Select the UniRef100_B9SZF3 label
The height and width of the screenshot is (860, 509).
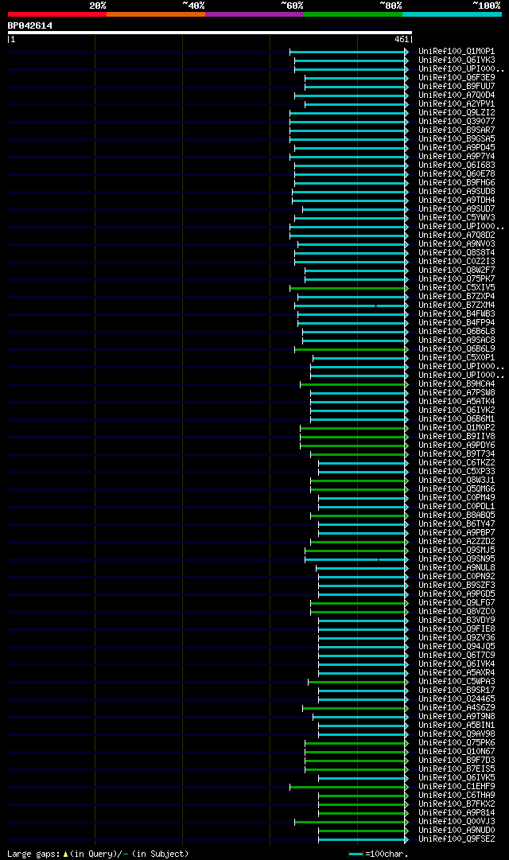457,586
